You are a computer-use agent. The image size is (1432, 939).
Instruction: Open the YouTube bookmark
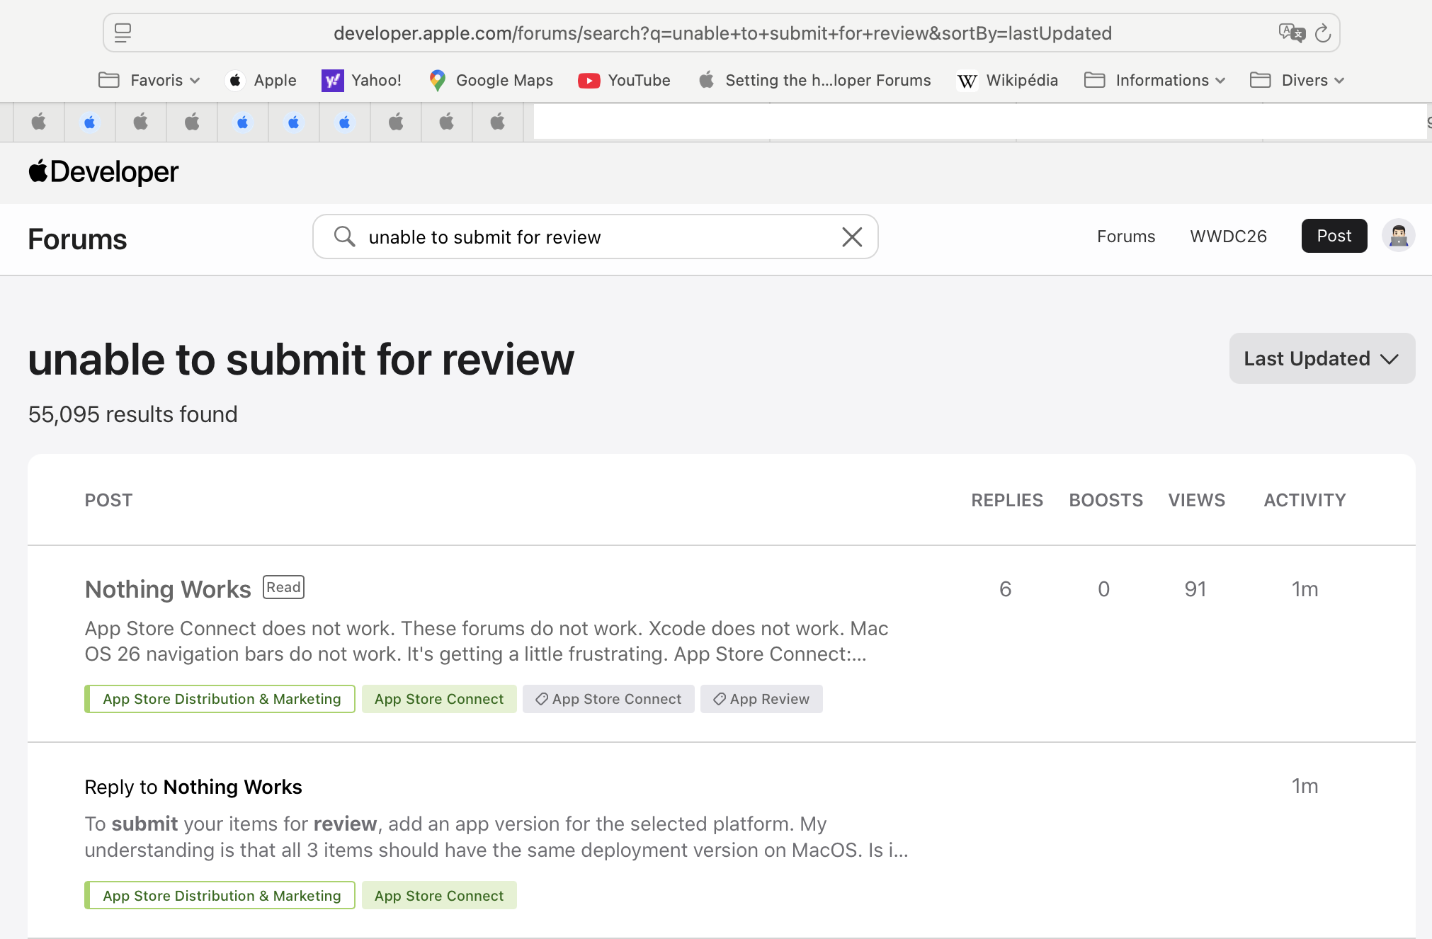[624, 80]
